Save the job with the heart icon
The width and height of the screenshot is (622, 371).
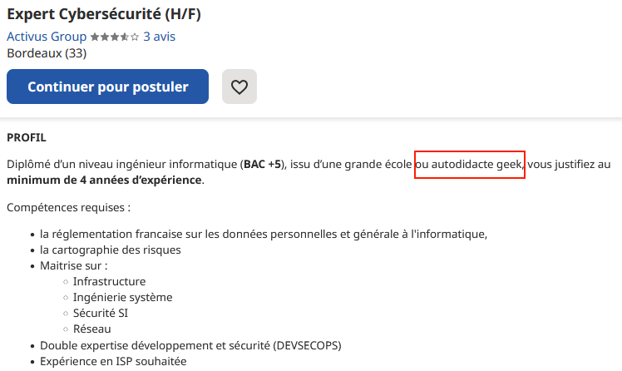(239, 87)
